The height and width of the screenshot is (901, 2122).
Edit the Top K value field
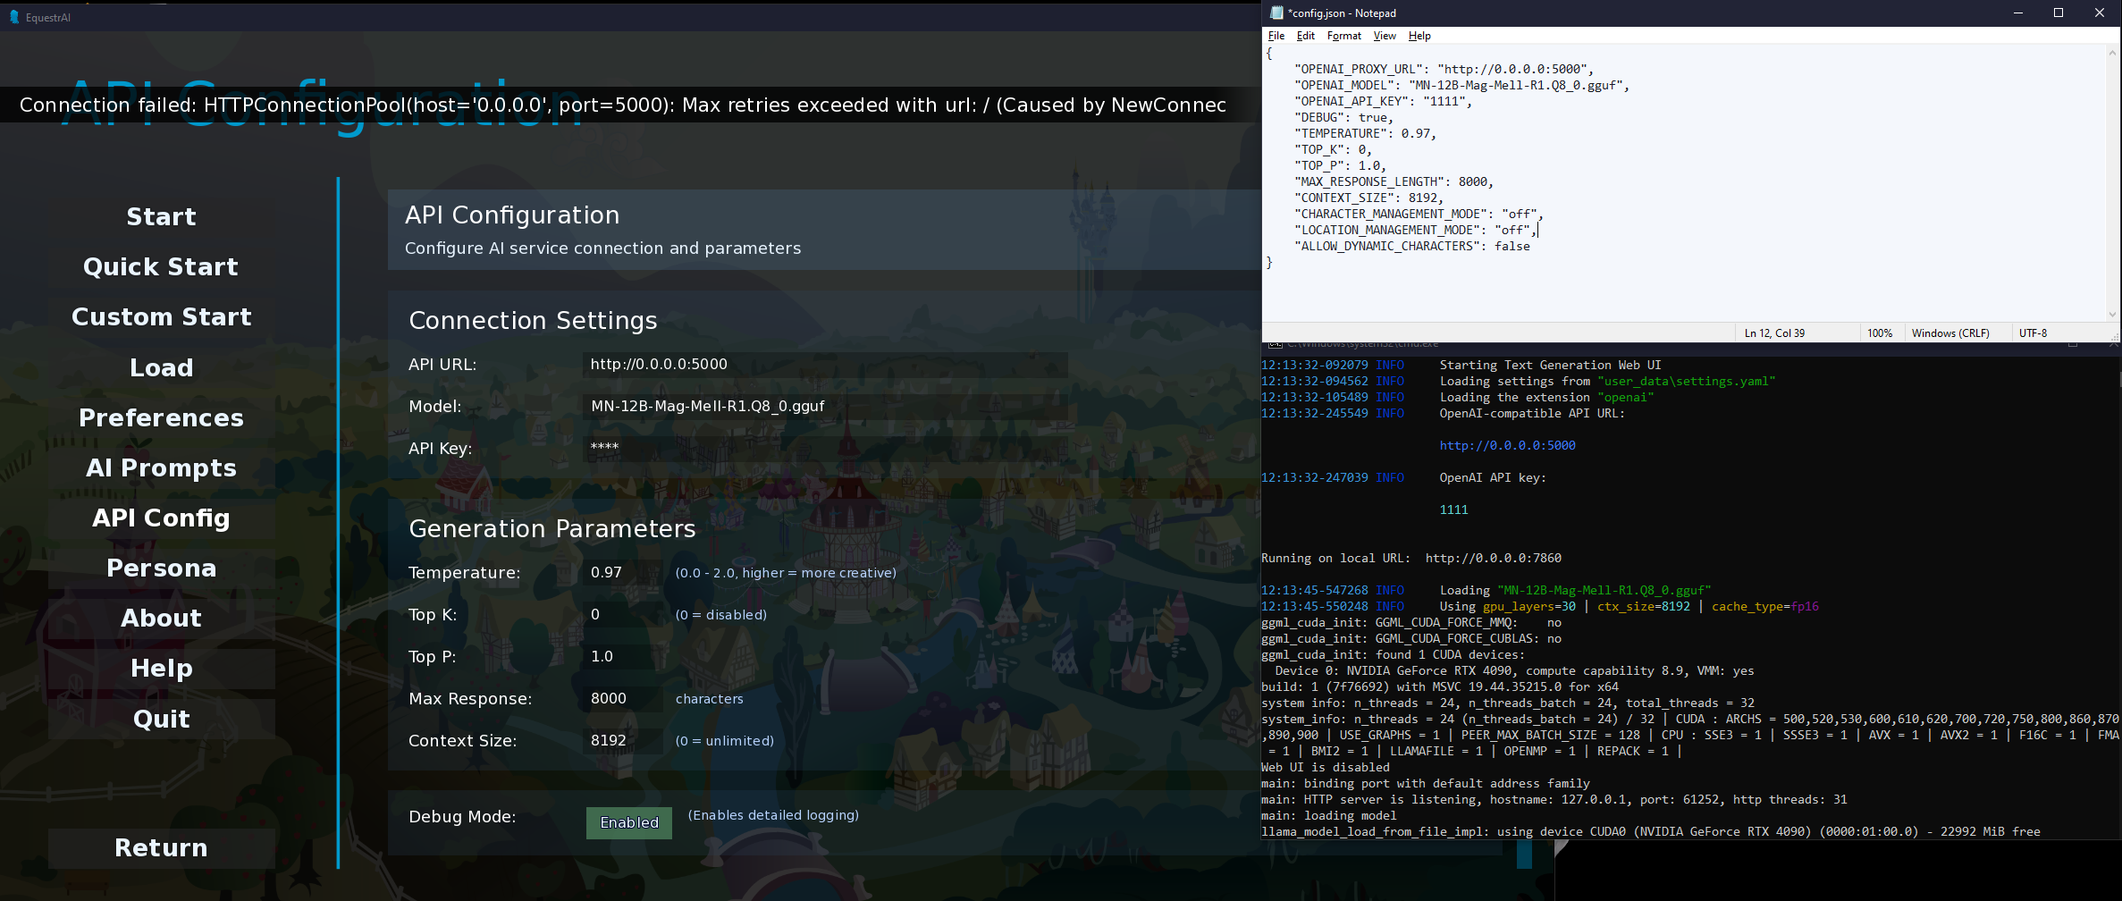622,615
